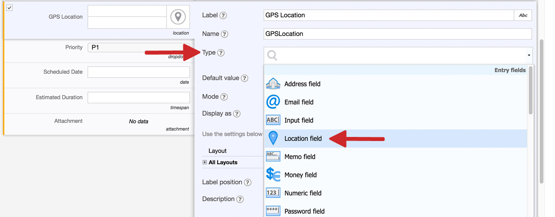This screenshot has height=217, width=555.
Task: Click the Email field @ icon
Action: tap(273, 102)
